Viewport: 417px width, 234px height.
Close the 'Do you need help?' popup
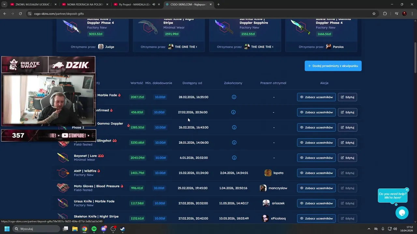(x=407, y=190)
